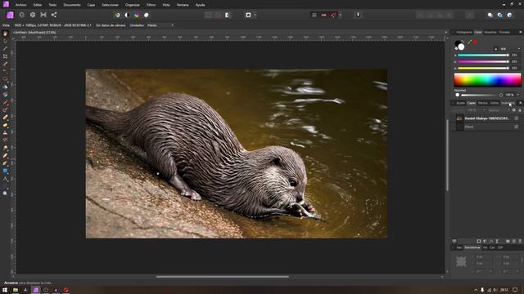Switch to the Transformar tab
This screenshot has height=294, width=524.
tap(472, 247)
